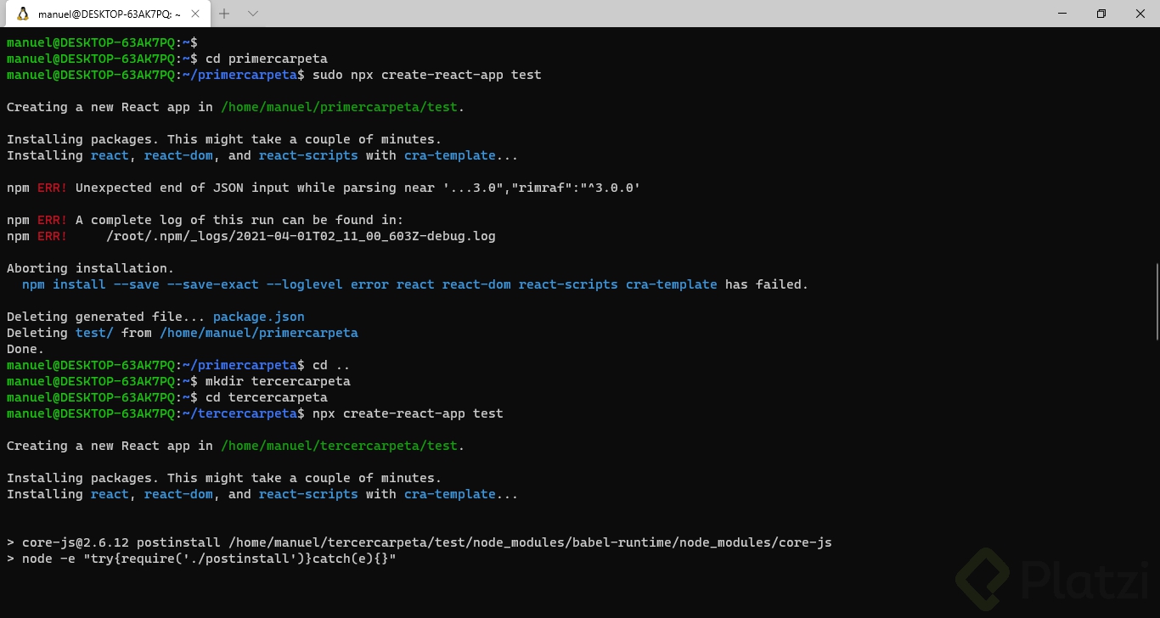This screenshot has height=618, width=1160.
Task: Click 'A complete log of this run' message
Action: click(x=239, y=220)
